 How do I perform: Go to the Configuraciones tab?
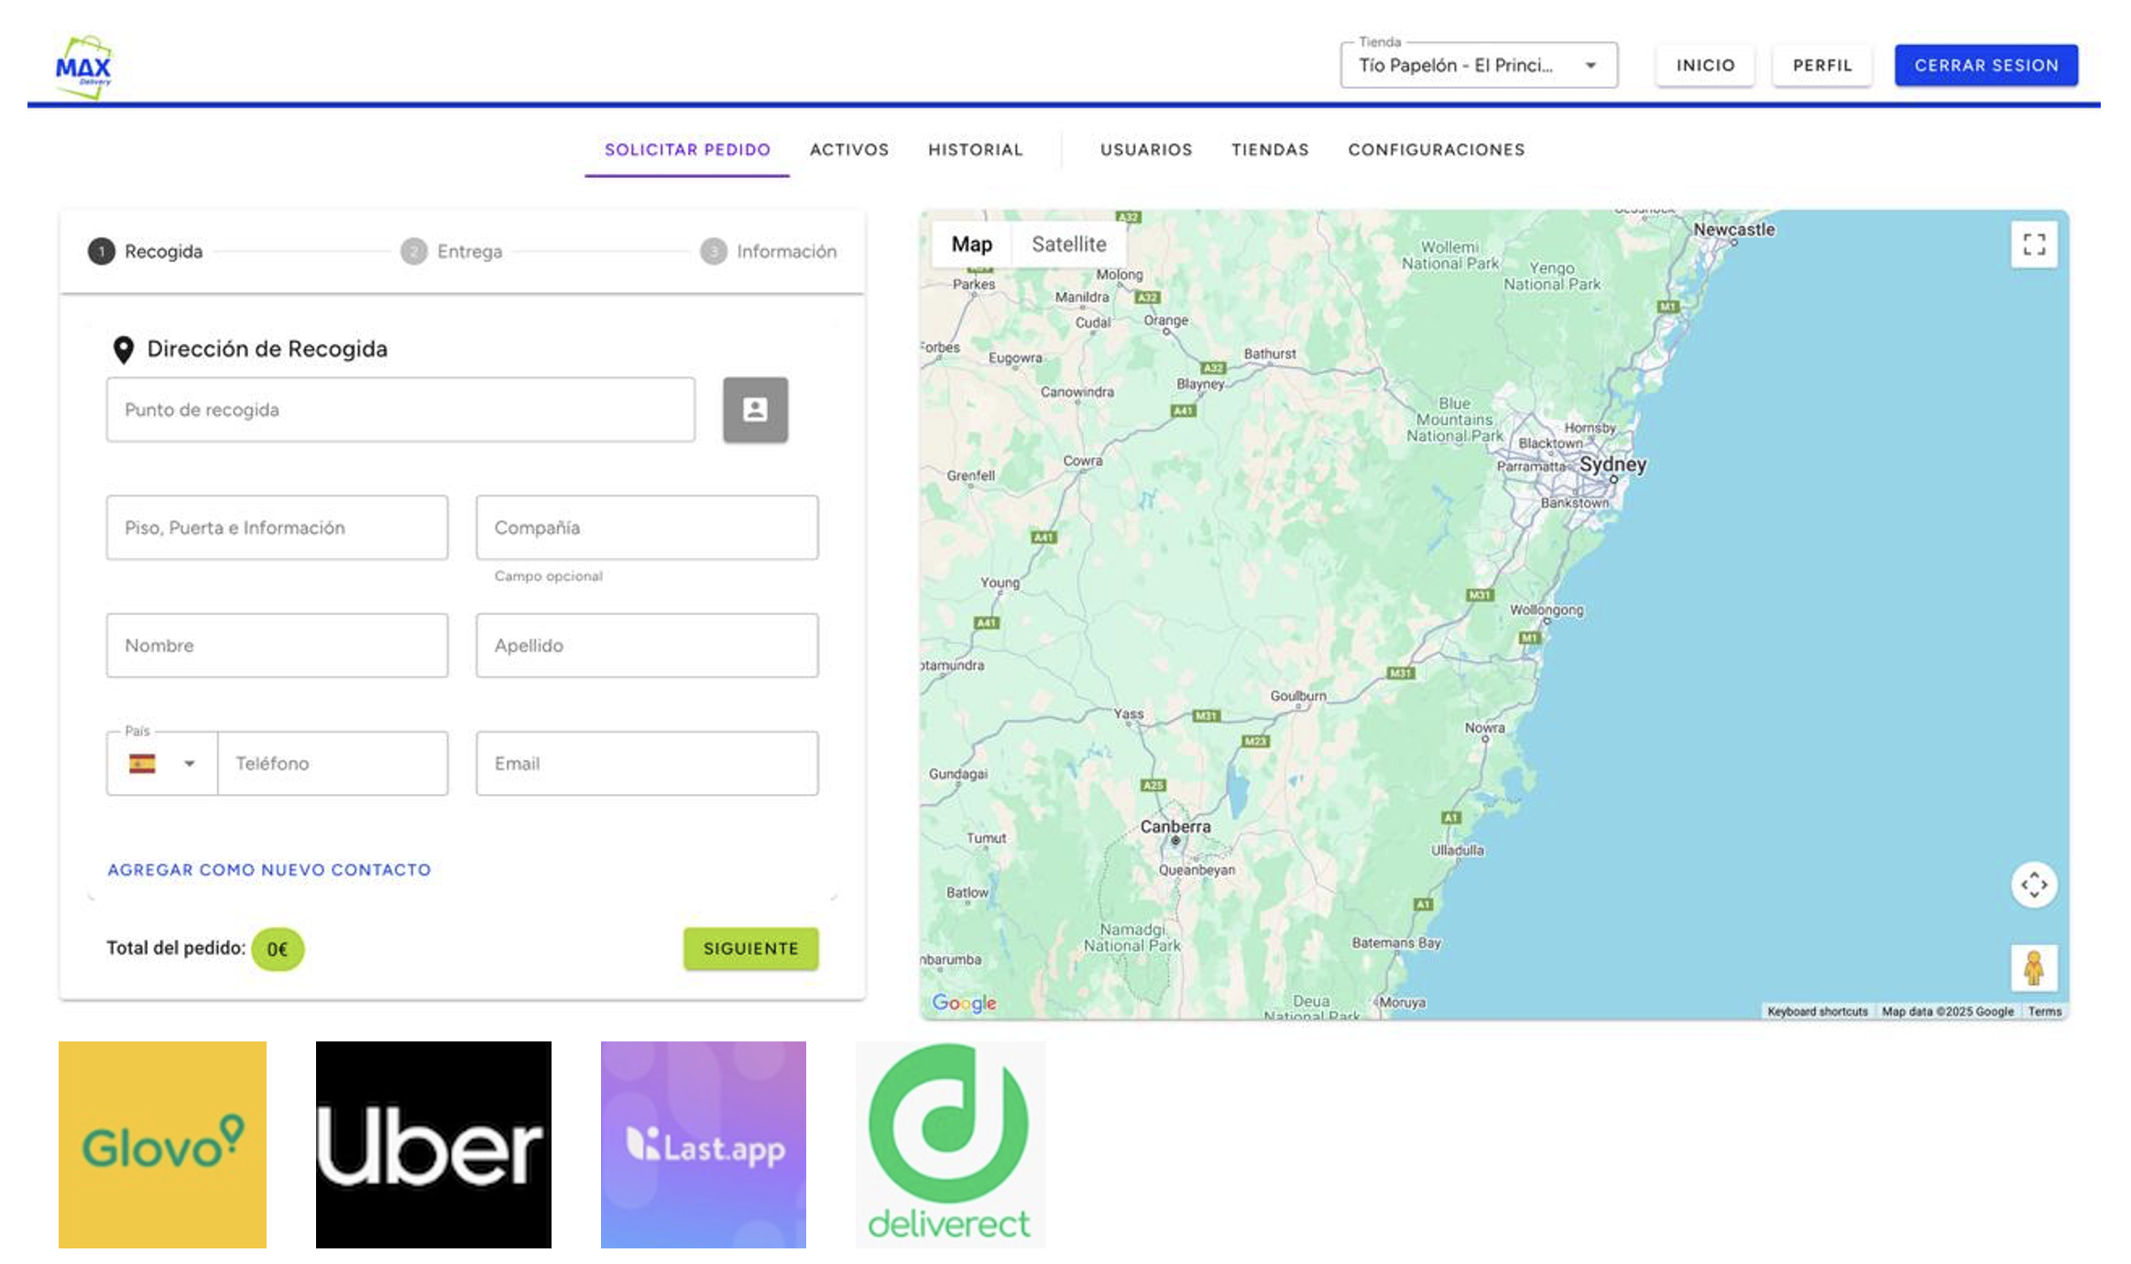point(1436,149)
